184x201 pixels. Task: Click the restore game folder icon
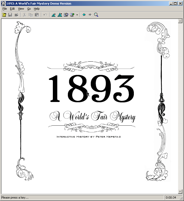coord(17,15)
